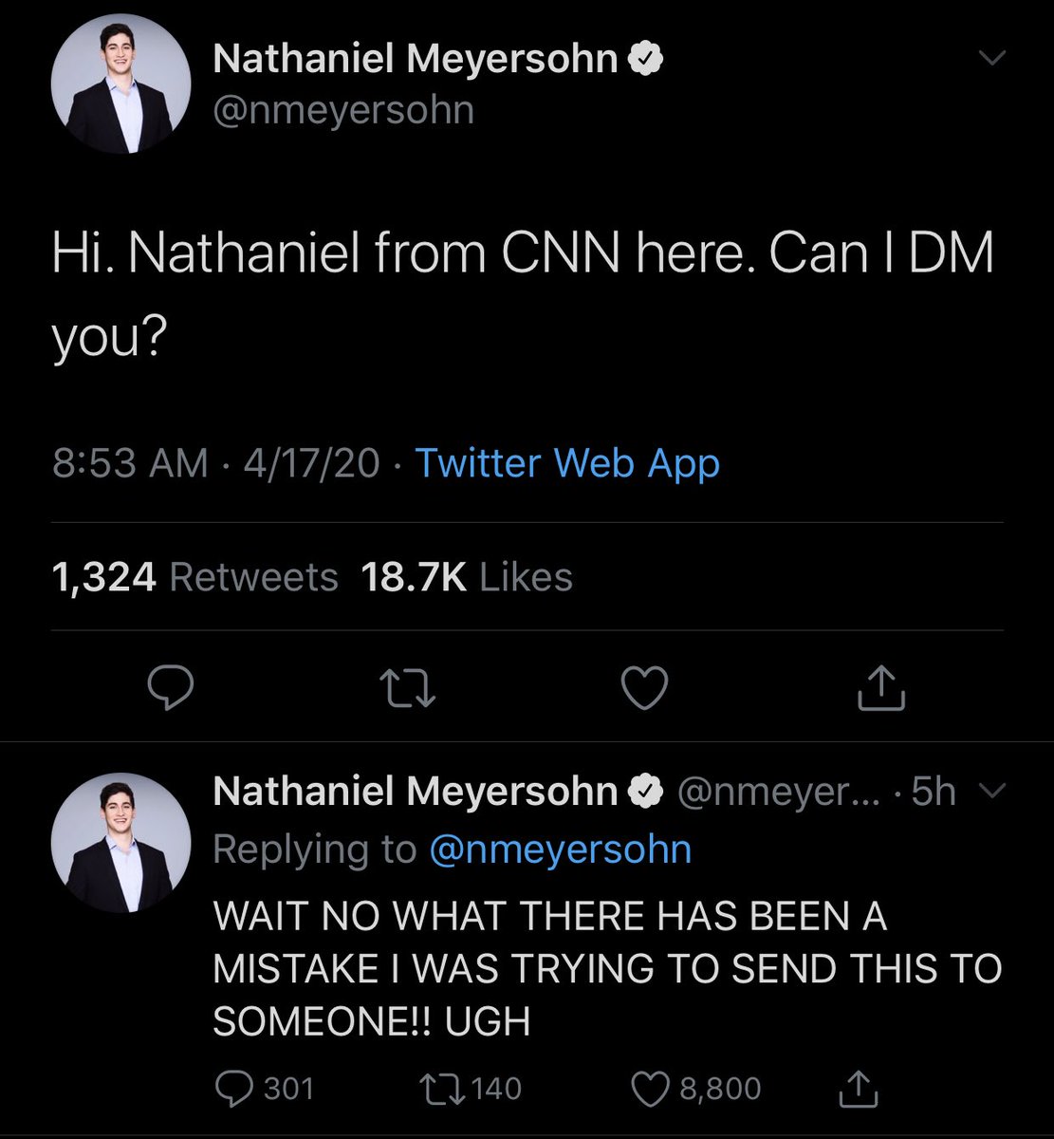
Task: Share the reply tweet
Action: tap(859, 1088)
